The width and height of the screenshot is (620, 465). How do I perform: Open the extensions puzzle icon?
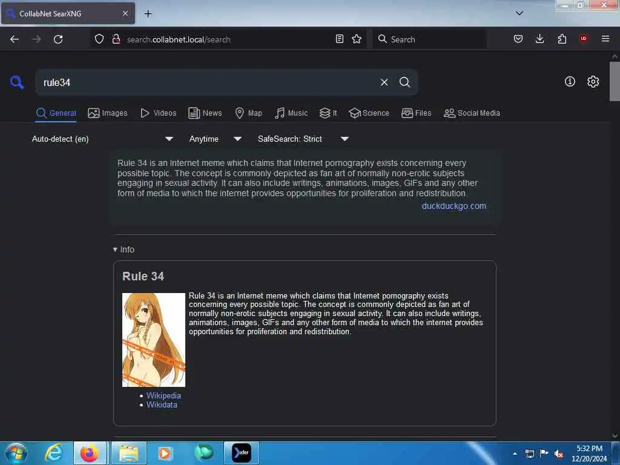point(562,39)
